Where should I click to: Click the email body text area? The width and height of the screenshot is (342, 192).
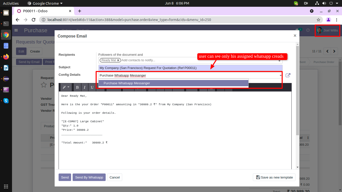[x=175, y=130]
